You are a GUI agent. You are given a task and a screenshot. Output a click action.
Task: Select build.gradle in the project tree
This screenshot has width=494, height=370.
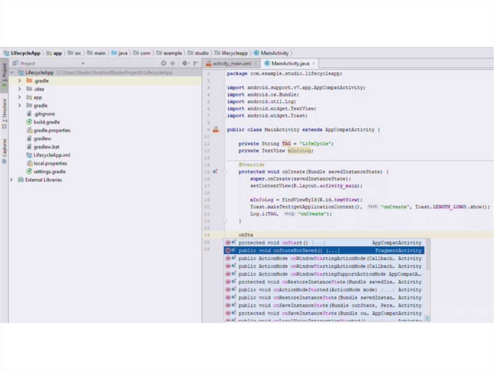point(47,122)
